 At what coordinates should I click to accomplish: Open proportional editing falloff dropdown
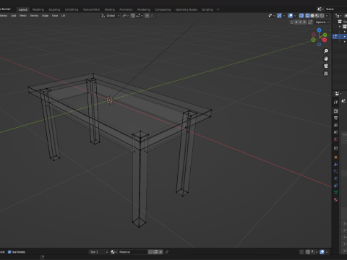[x=153, y=16]
